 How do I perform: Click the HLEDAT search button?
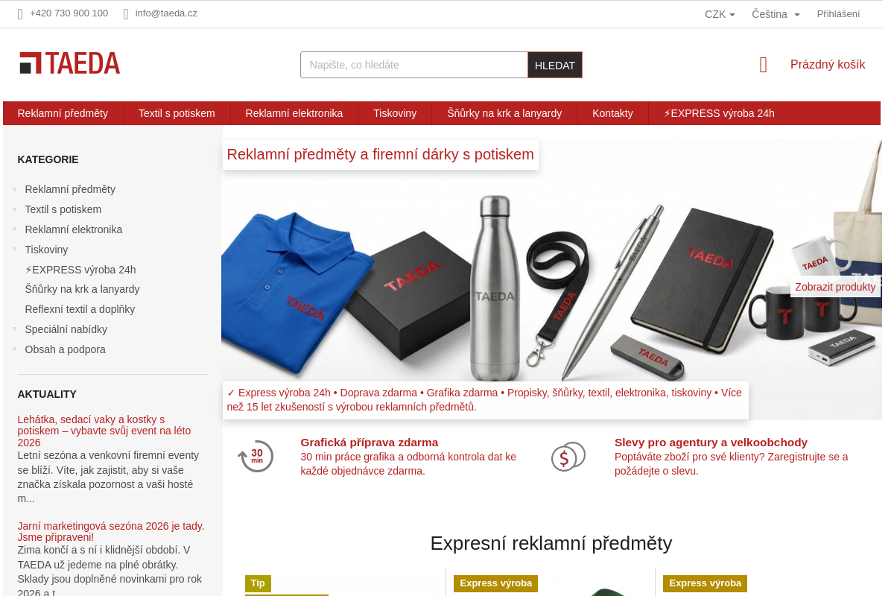coord(555,65)
